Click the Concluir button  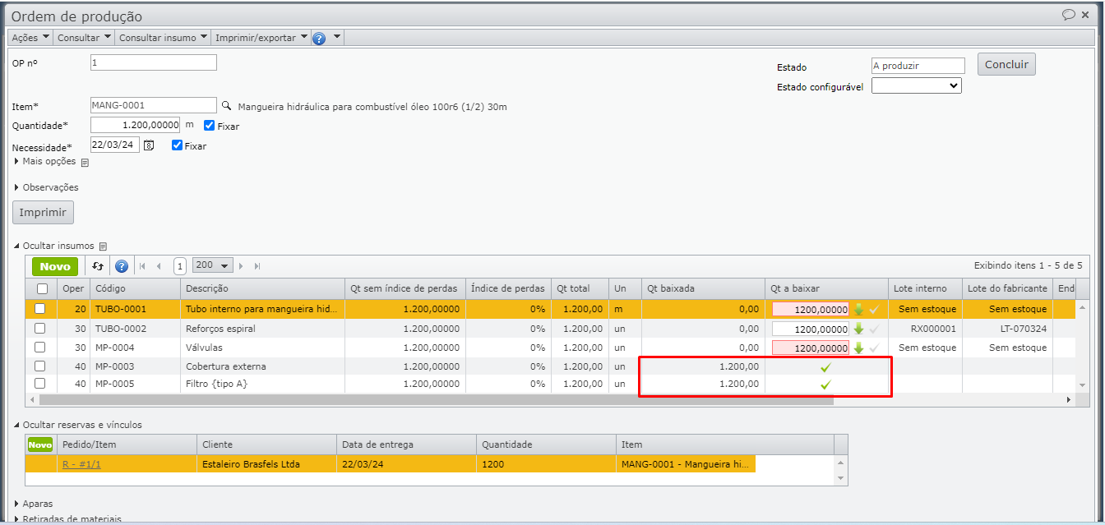[1006, 65]
